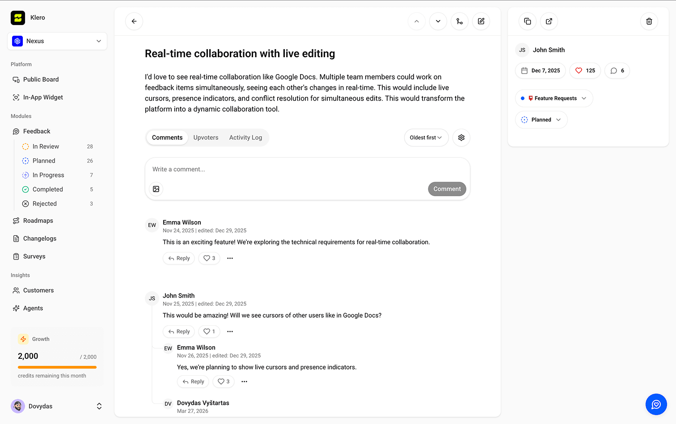This screenshot has width=676, height=424.
Task: Click Emma Wilson's EW avatar on first comment
Action: tap(152, 225)
